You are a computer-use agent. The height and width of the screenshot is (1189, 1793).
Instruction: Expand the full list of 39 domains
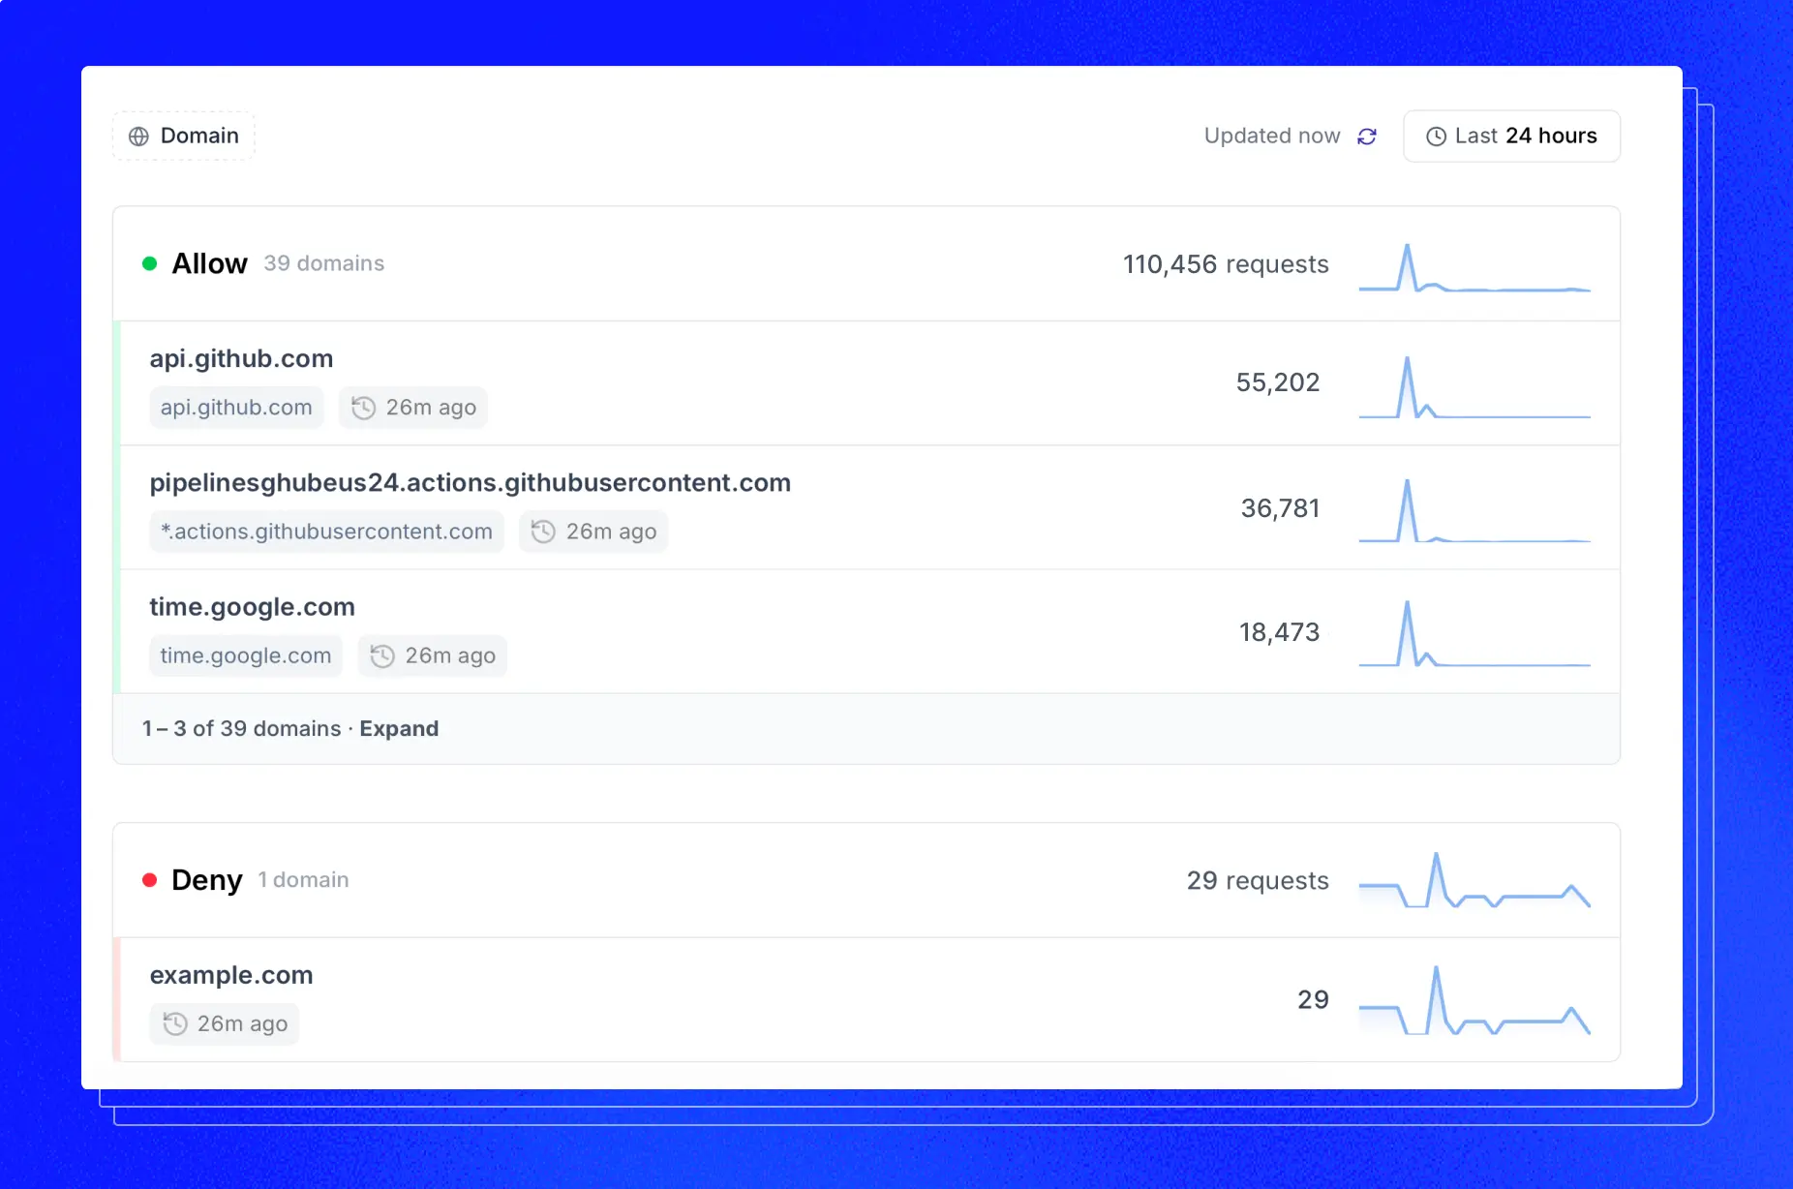399,728
